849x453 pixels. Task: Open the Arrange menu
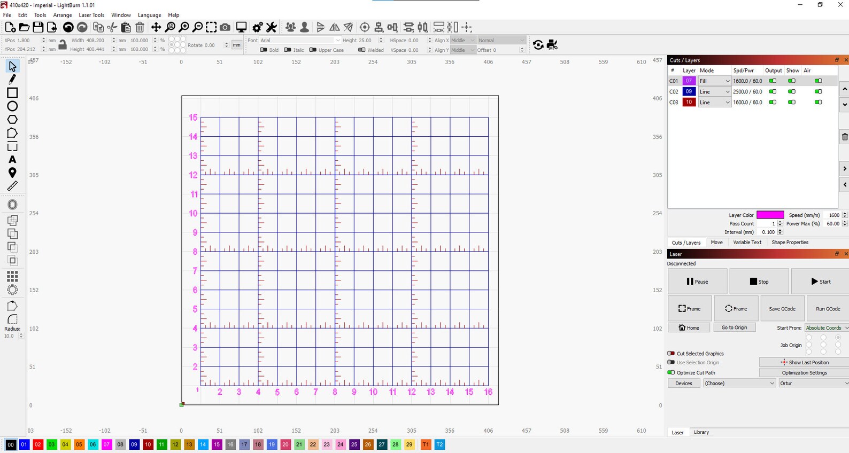pos(63,15)
